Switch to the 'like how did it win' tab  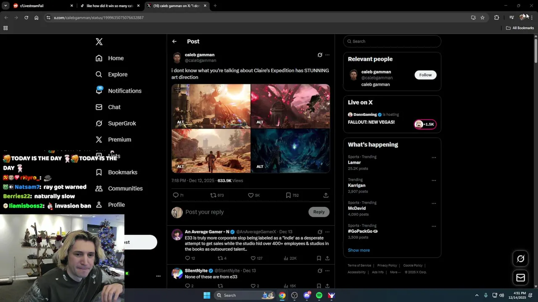click(x=110, y=6)
